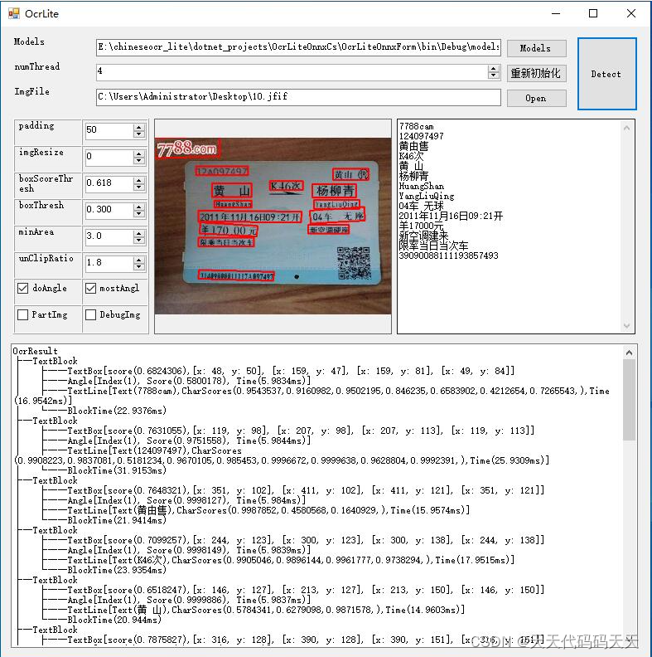This screenshot has height=657, width=652.
Task: Increase imgResize value with up arrow
Action: point(139,153)
